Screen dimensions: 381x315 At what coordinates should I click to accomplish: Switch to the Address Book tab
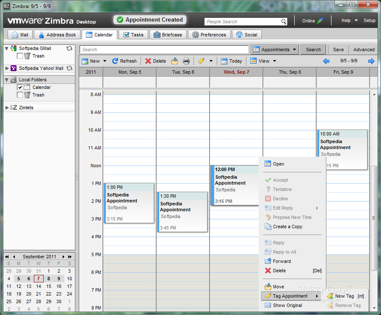[57, 35]
